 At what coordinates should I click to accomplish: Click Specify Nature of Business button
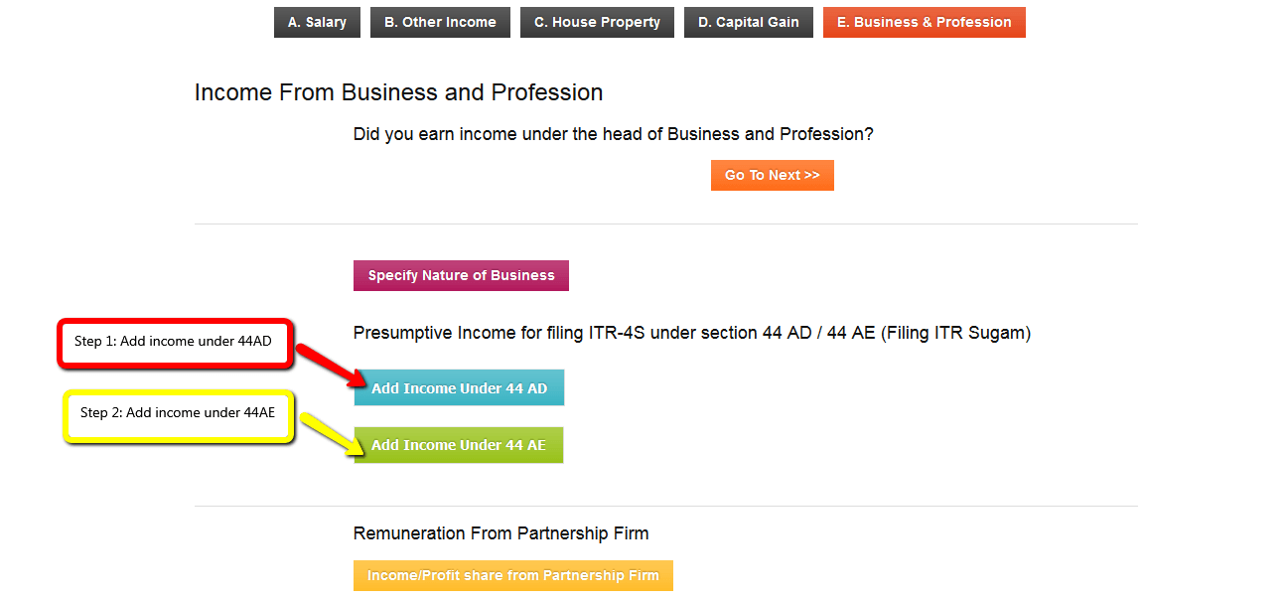[461, 275]
